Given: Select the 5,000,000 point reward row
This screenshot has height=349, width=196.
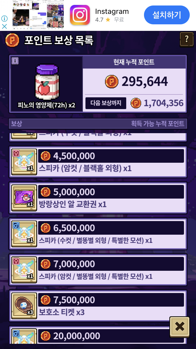Looking at the screenshot, I should tap(98, 198).
